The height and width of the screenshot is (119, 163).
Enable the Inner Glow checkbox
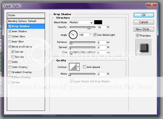tap(10, 42)
